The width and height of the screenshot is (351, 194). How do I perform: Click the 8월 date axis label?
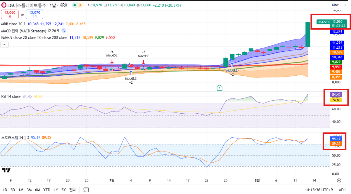(257, 180)
